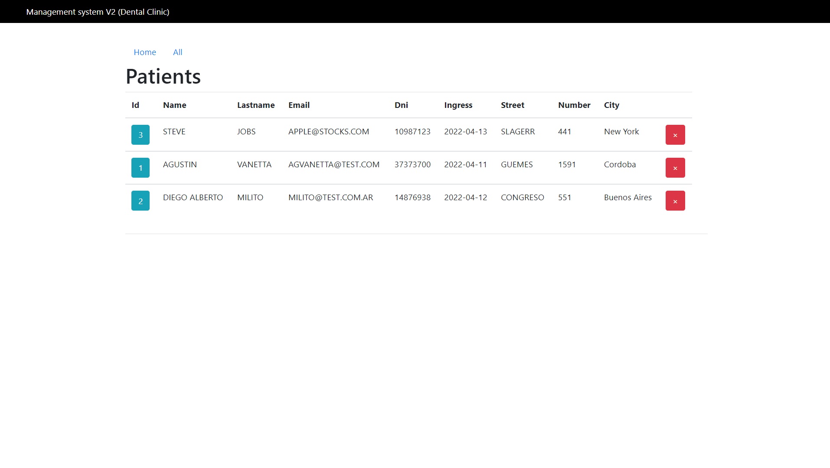Open patient record with Id 3
The height and width of the screenshot is (468, 830).
click(141, 135)
